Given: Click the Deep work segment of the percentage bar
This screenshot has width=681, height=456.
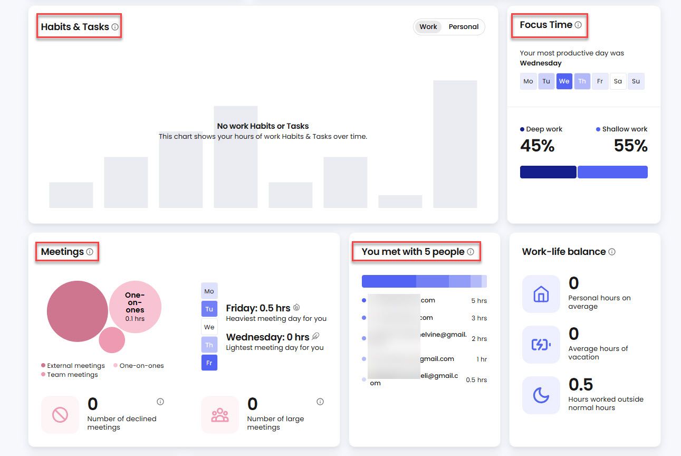Looking at the screenshot, I should [x=548, y=172].
